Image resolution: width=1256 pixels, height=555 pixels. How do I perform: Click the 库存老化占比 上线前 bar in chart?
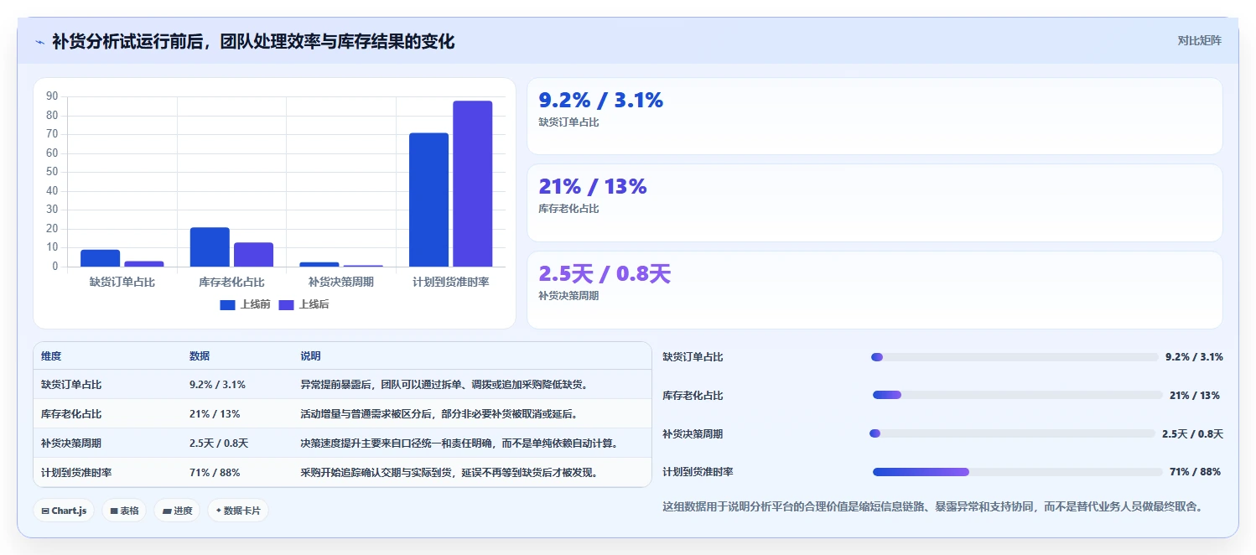(210, 247)
